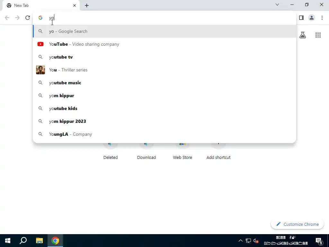Click the browser forward arrow
The height and width of the screenshot is (247, 329).
(x=17, y=18)
